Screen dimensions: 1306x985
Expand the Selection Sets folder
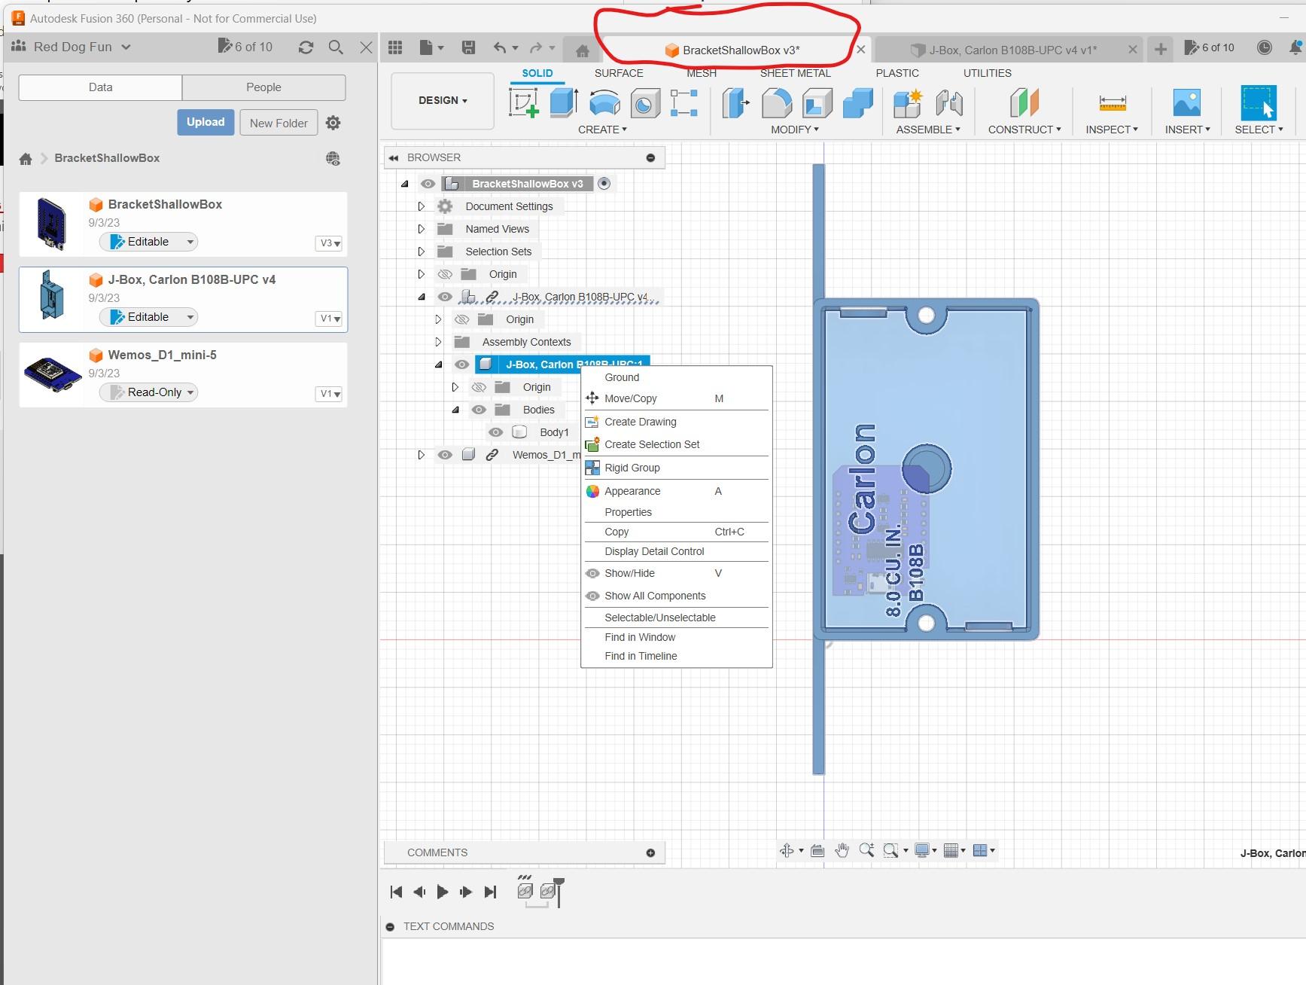coord(422,252)
